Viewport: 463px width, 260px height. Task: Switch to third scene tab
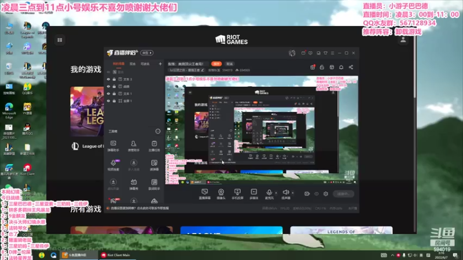coord(145,64)
